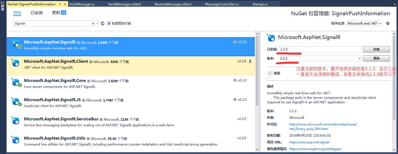
Task: Click the download arrow for SignalR.Client
Action: (x=250, y=61)
